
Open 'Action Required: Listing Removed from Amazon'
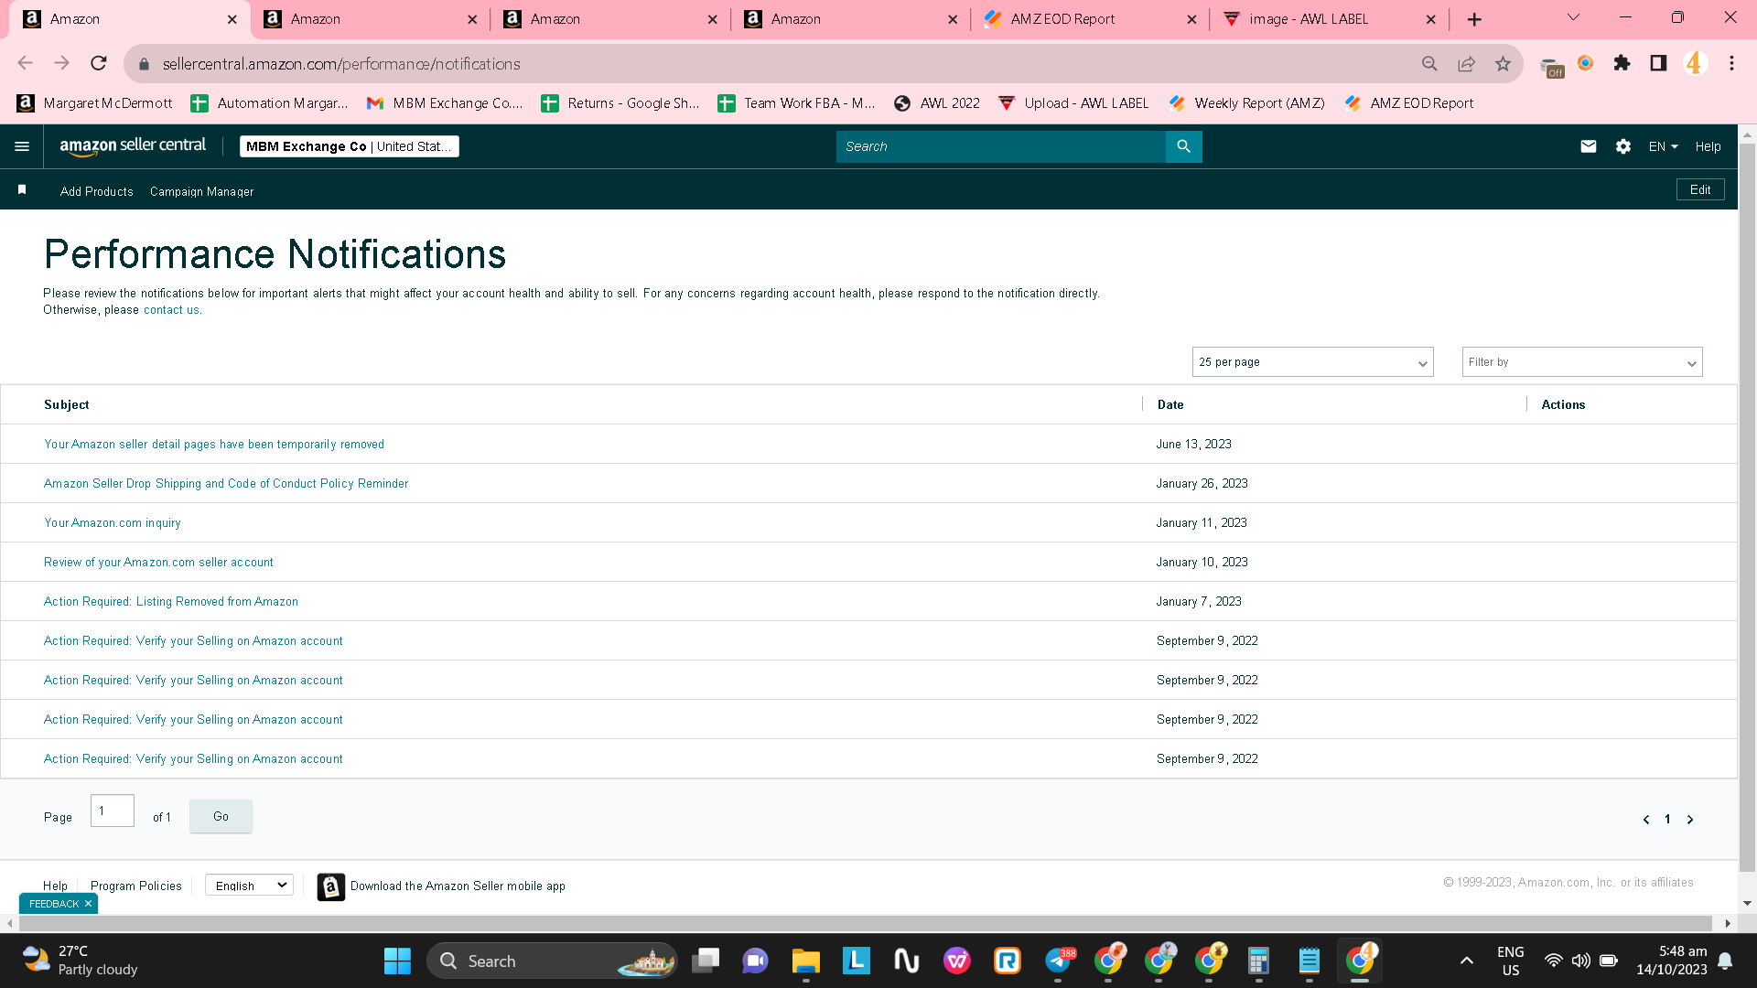171,602
